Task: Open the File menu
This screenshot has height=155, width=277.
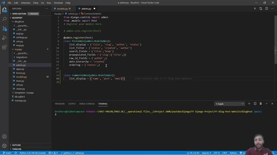Action: pos(10,3)
